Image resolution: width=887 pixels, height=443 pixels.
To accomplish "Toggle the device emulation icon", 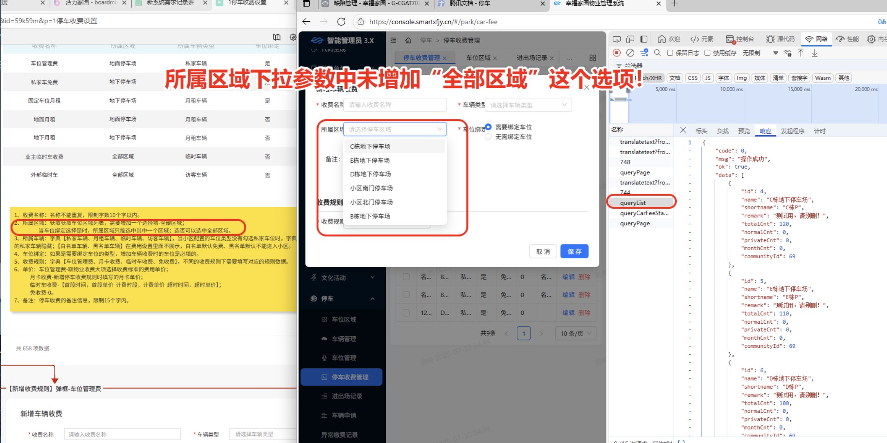I will point(630,39).
